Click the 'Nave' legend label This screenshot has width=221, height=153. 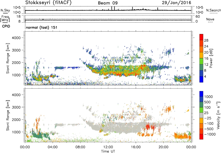coord(210,19)
